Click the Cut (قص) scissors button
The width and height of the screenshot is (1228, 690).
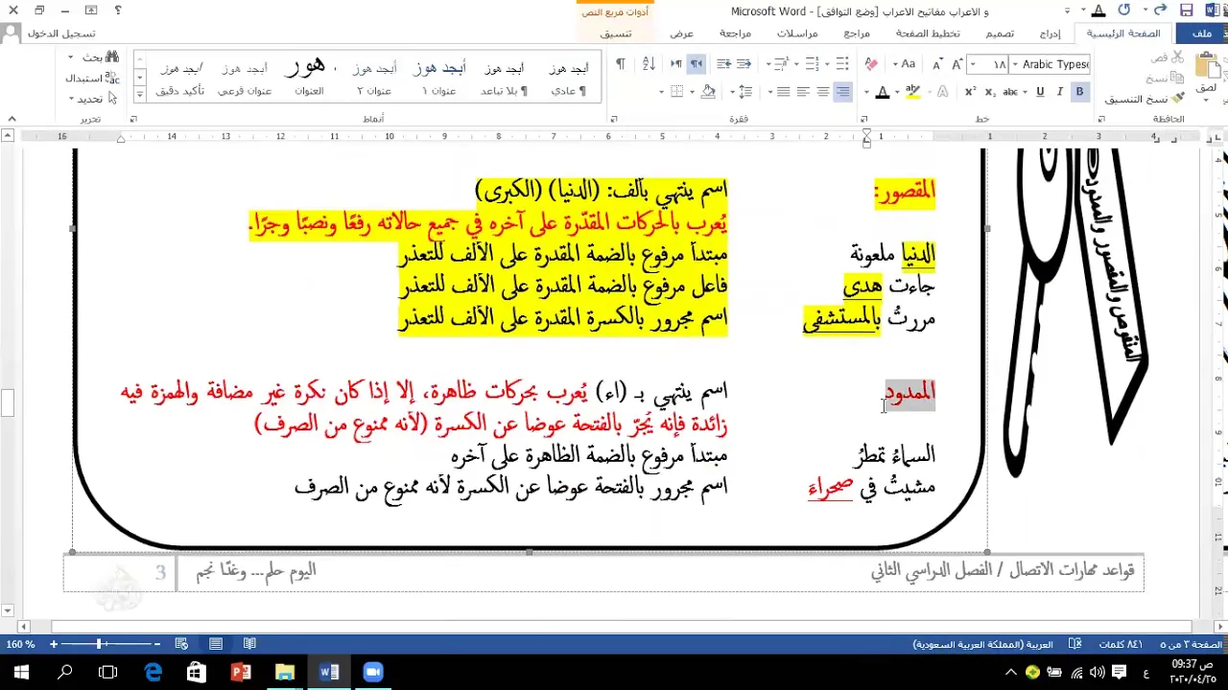1169,58
